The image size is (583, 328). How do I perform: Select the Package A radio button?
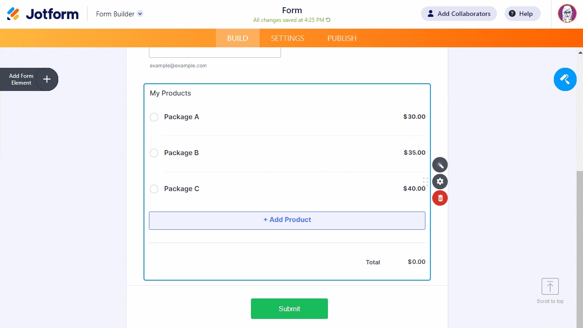(154, 117)
